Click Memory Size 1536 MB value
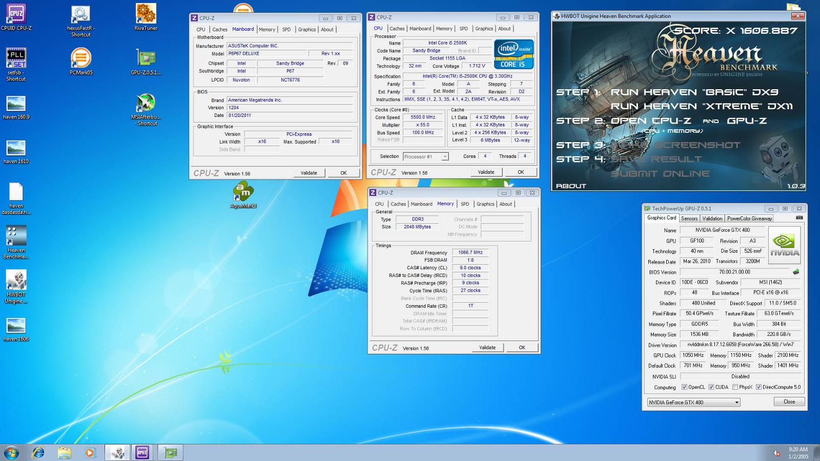 [699, 334]
